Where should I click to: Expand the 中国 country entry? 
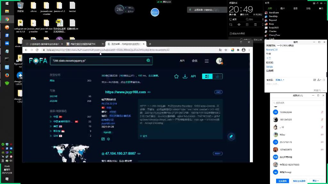(51, 117)
